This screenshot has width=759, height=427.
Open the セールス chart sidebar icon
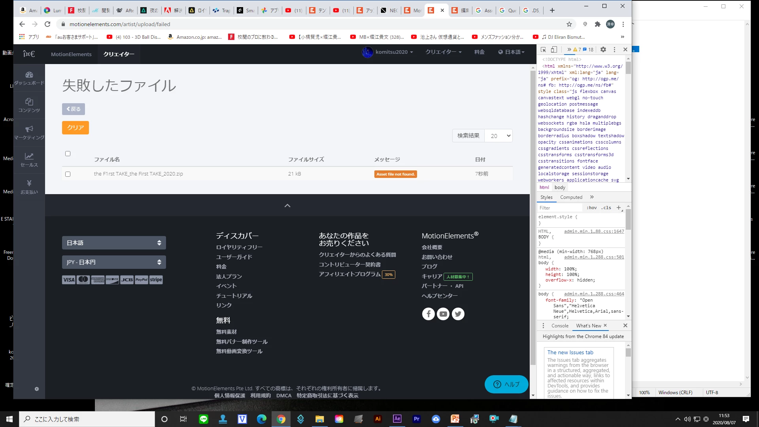[x=29, y=160]
